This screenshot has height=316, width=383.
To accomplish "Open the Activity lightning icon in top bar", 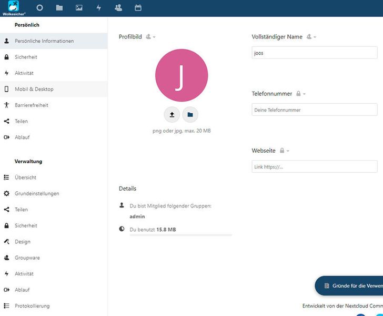I will (99, 8).
